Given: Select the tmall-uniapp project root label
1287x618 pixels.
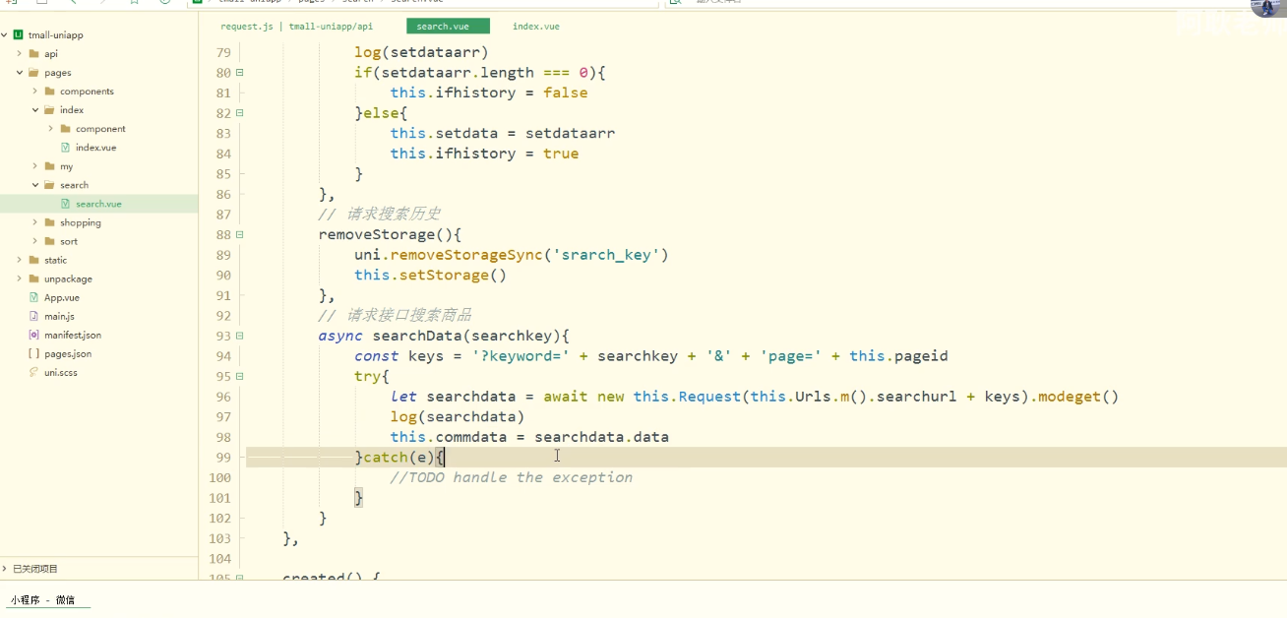Looking at the screenshot, I should [x=56, y=34].
